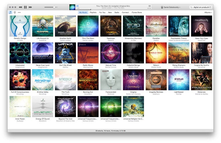Adjust the volume slider knob
Viewport: 221px width, 143px height.
point(54,7)
